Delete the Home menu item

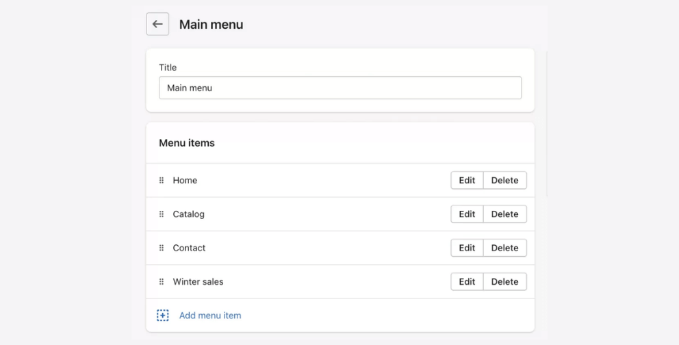click(x=505, y=180)
